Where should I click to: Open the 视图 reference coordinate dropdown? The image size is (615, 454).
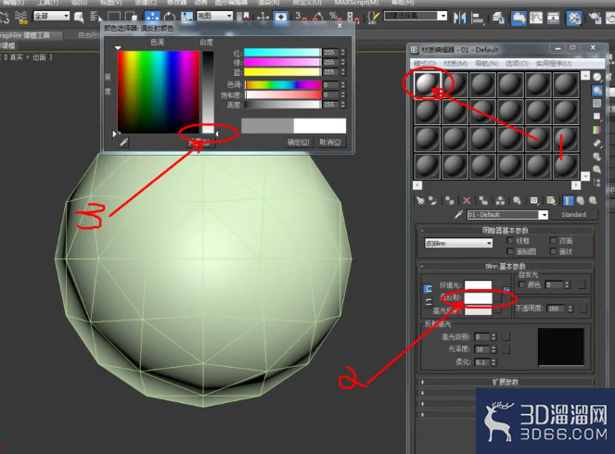click(x=214, y=16)
